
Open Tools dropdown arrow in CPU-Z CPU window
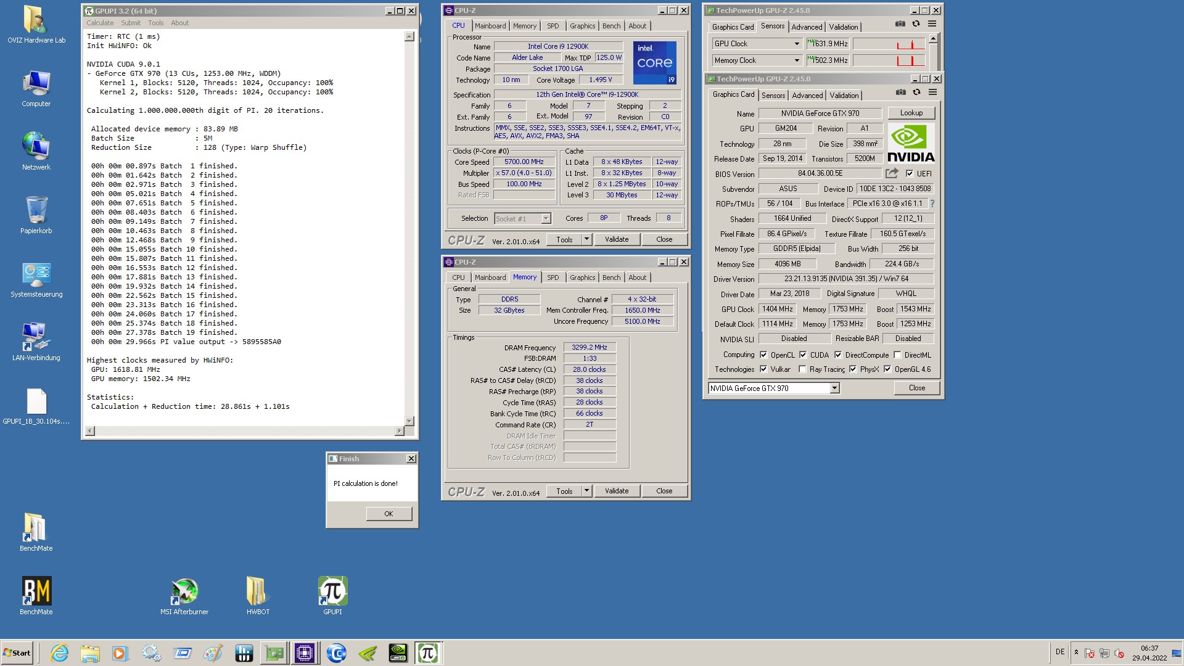click(x=586, y=239)
